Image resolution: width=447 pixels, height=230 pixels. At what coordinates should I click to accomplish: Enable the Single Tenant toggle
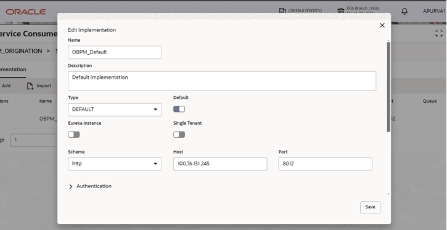coord(179,135)
